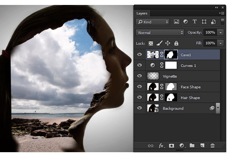Add a layer mask using bottom icon
The image size is (230, 156).
[171, 146]
